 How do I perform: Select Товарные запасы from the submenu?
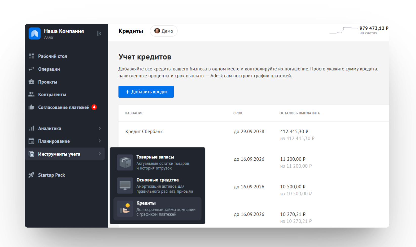click(157, 162)
